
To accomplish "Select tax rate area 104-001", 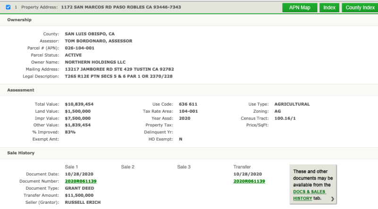I will click(x=188, y=111).
